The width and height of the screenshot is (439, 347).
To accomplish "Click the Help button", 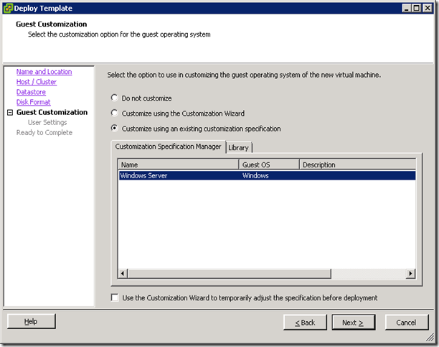I will (x=32, y=321).
